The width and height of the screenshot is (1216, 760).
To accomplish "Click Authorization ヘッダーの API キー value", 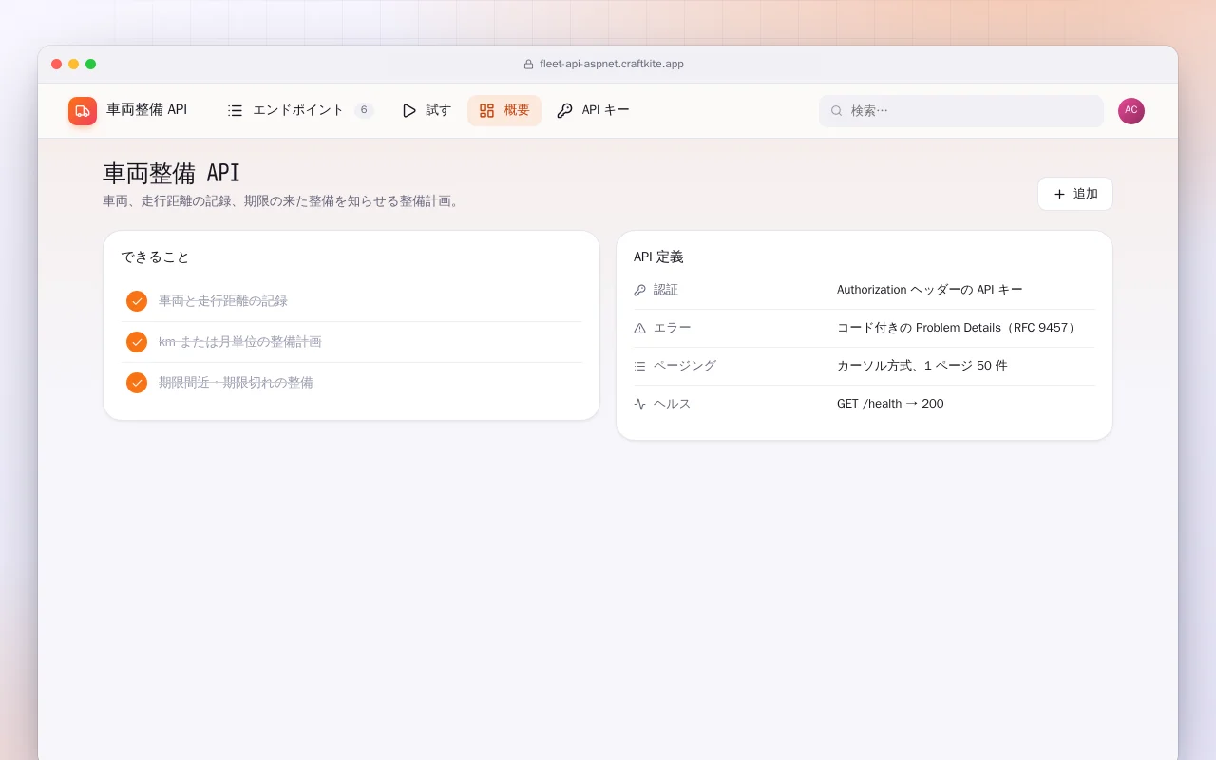I will (930, 290).
